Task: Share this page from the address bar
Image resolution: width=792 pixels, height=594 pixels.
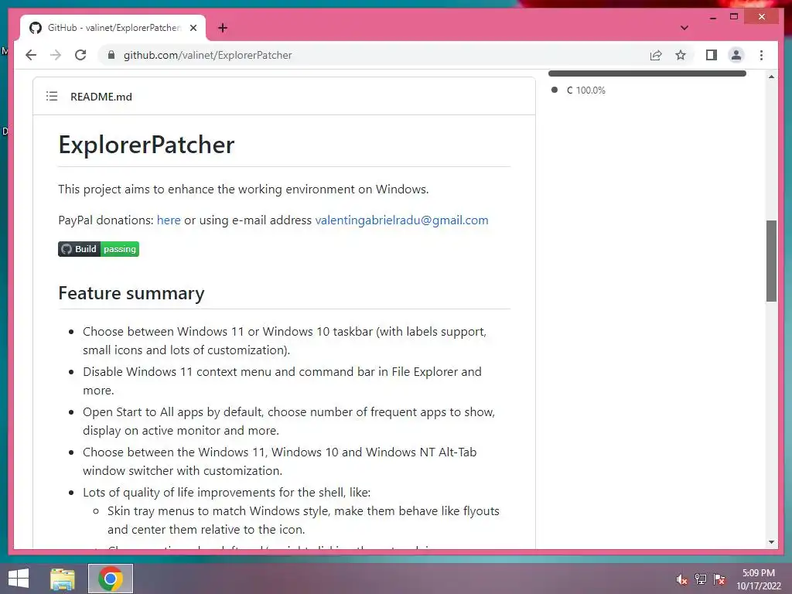Action: [x=656, y=55]
